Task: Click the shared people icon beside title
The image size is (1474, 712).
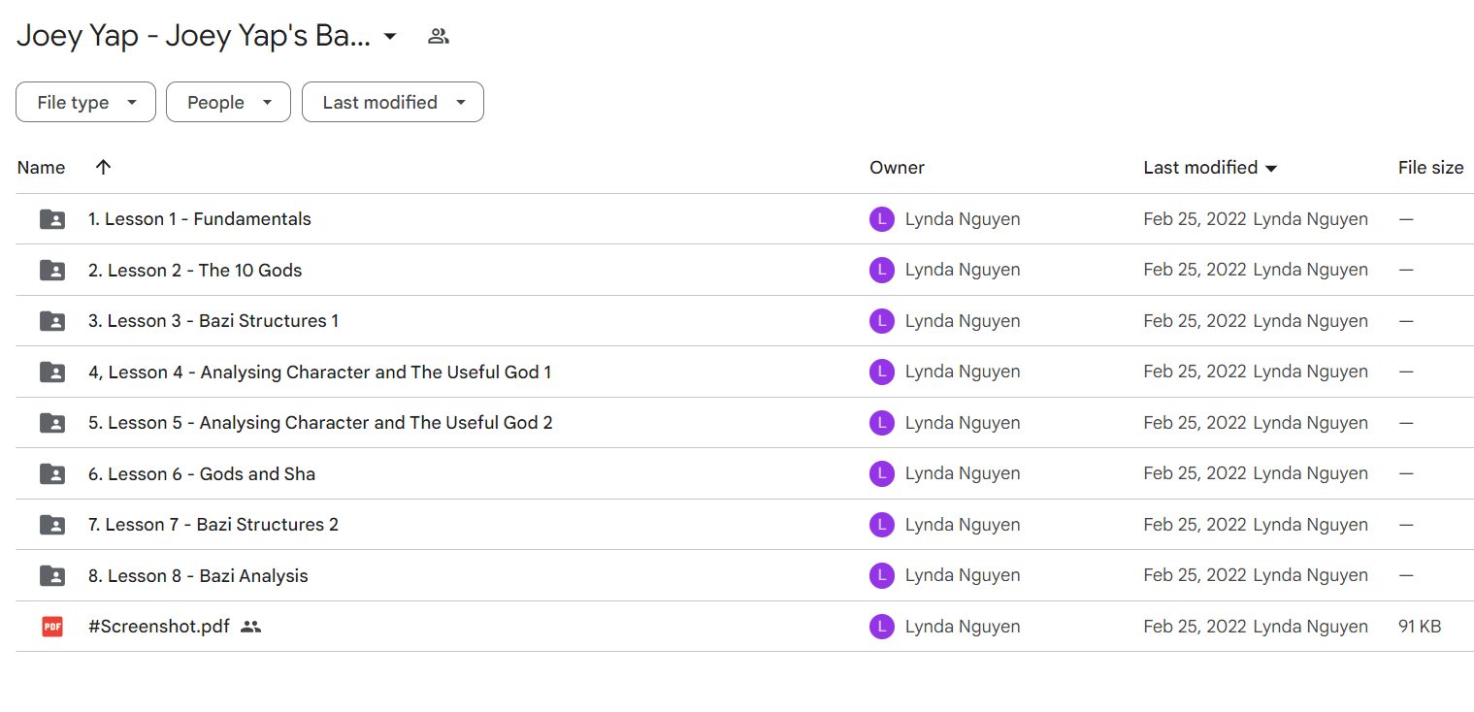Action: 439,37
